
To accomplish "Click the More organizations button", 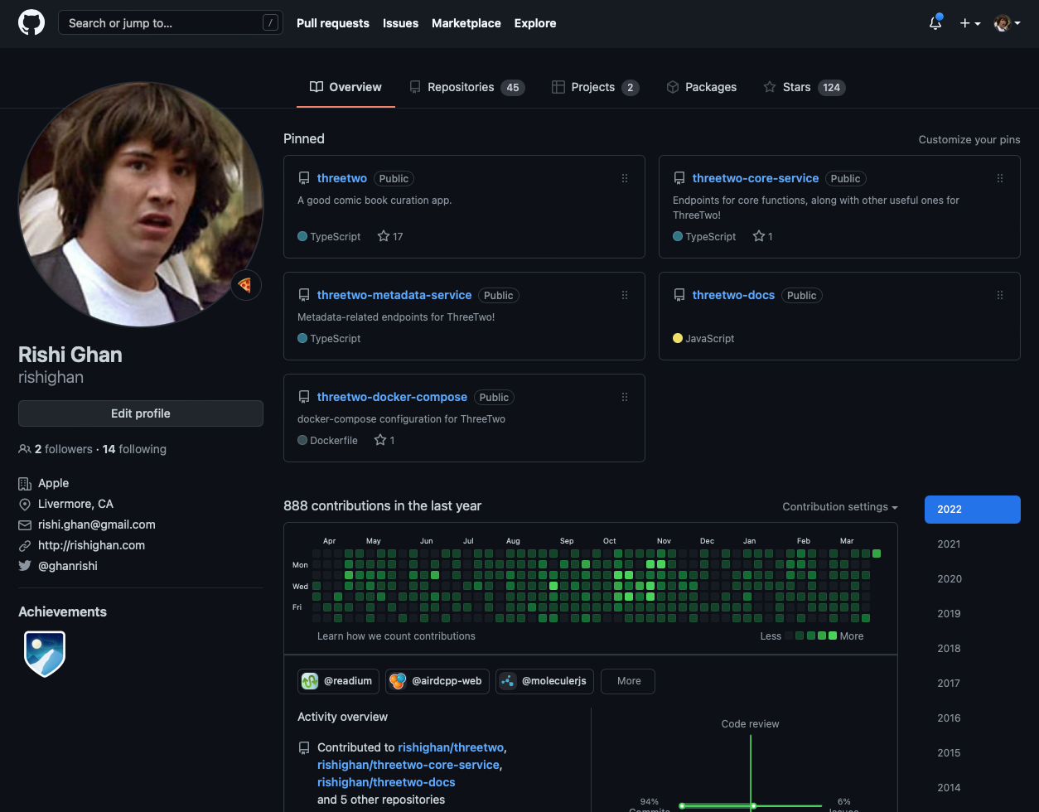I will (x=628, y=681).
